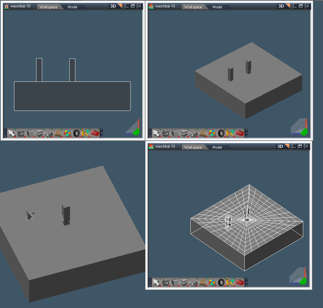
Task: Click the curved strands icon in wireframe window toolbar
Action: 203,282
